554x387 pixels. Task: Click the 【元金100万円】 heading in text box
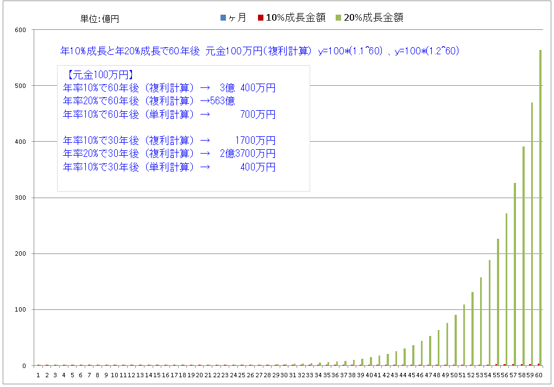coord(100,74)
